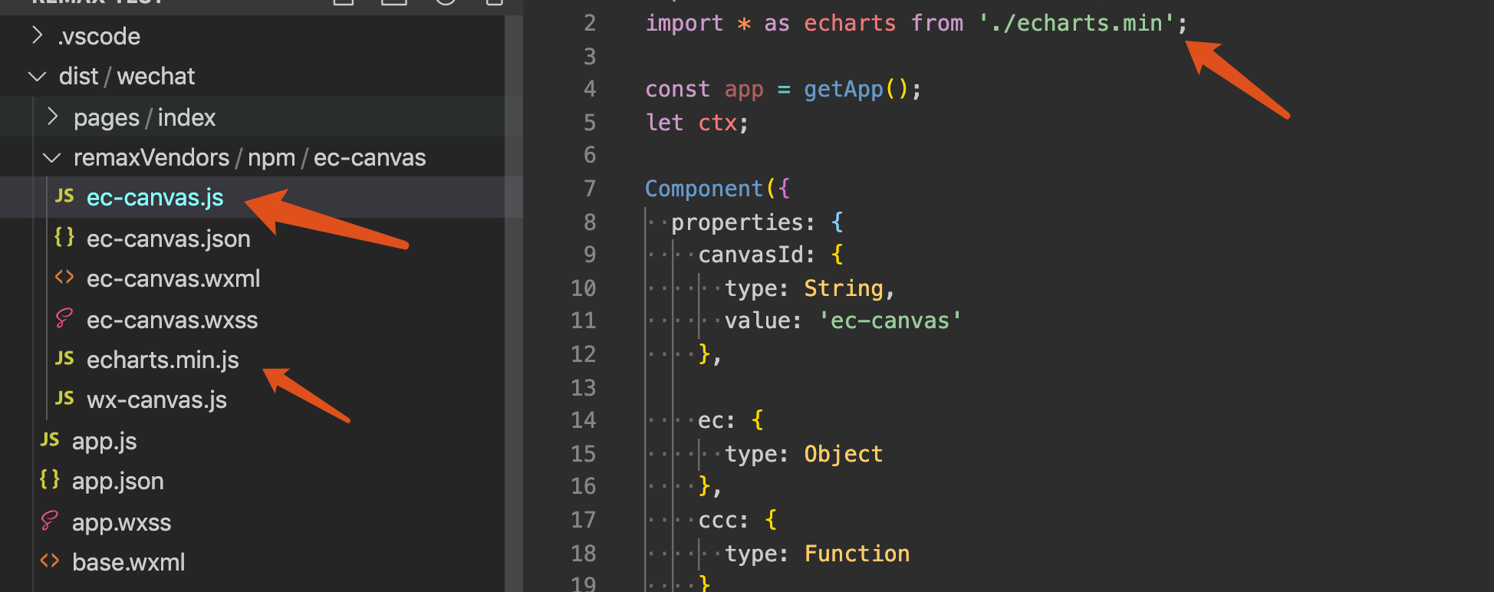Click canvasId property on line 9
Image resolution: width=1494 pixels, height=592 pixels.
tap(750, 254)
